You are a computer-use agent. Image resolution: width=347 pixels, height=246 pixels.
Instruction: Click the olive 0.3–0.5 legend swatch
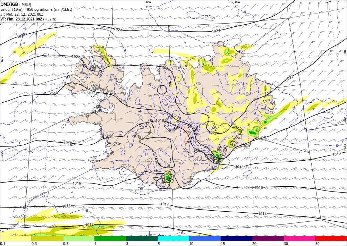(47, 238)
